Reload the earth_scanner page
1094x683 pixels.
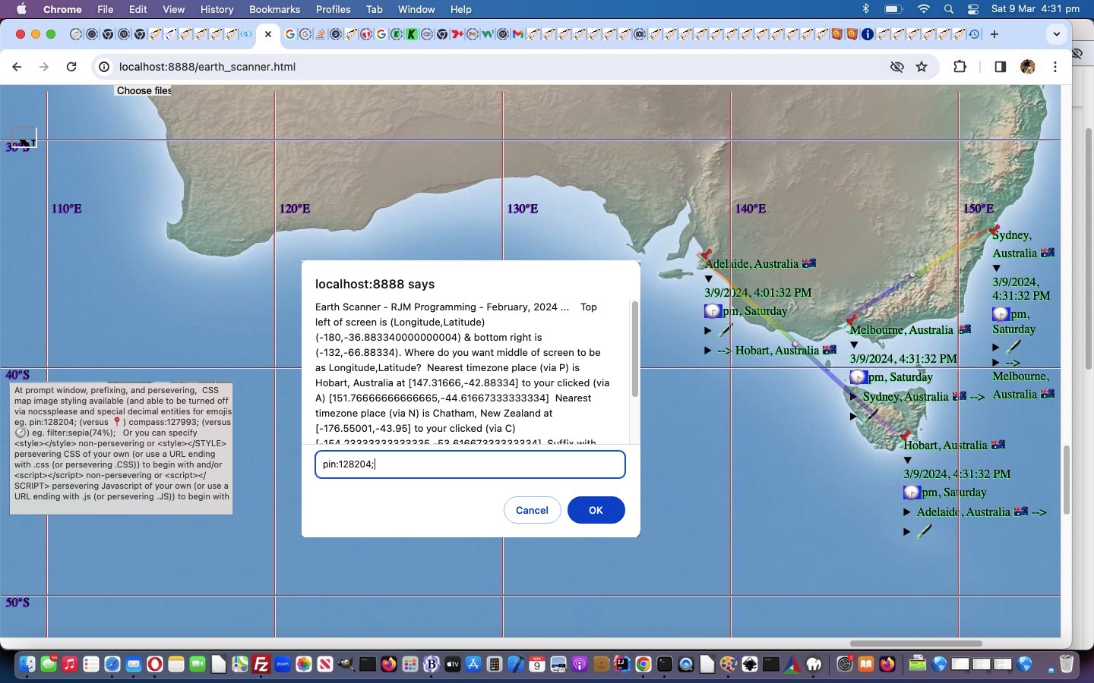[71, 67]
